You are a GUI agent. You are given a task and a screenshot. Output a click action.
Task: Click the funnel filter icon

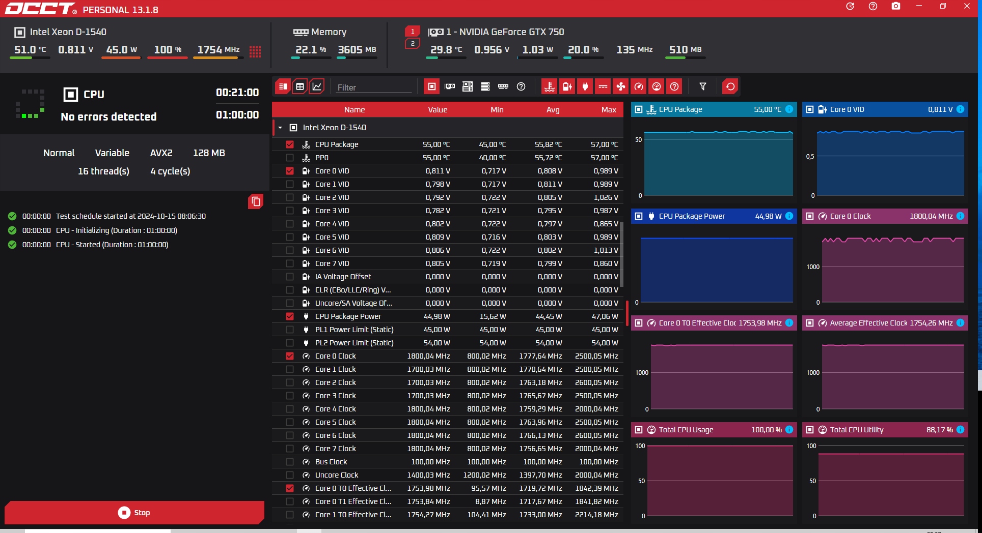pyautogui.click(x=703, y=86)
